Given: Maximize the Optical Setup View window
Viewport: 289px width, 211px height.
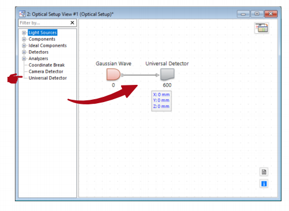Looking at the screenshot, I should tap(257, 14).
